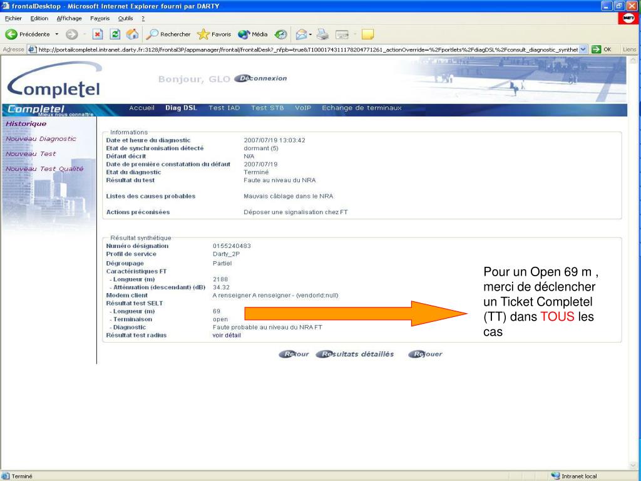Go to the Accueil tab
Screen dimensions: 641x481
coord(142,108)
